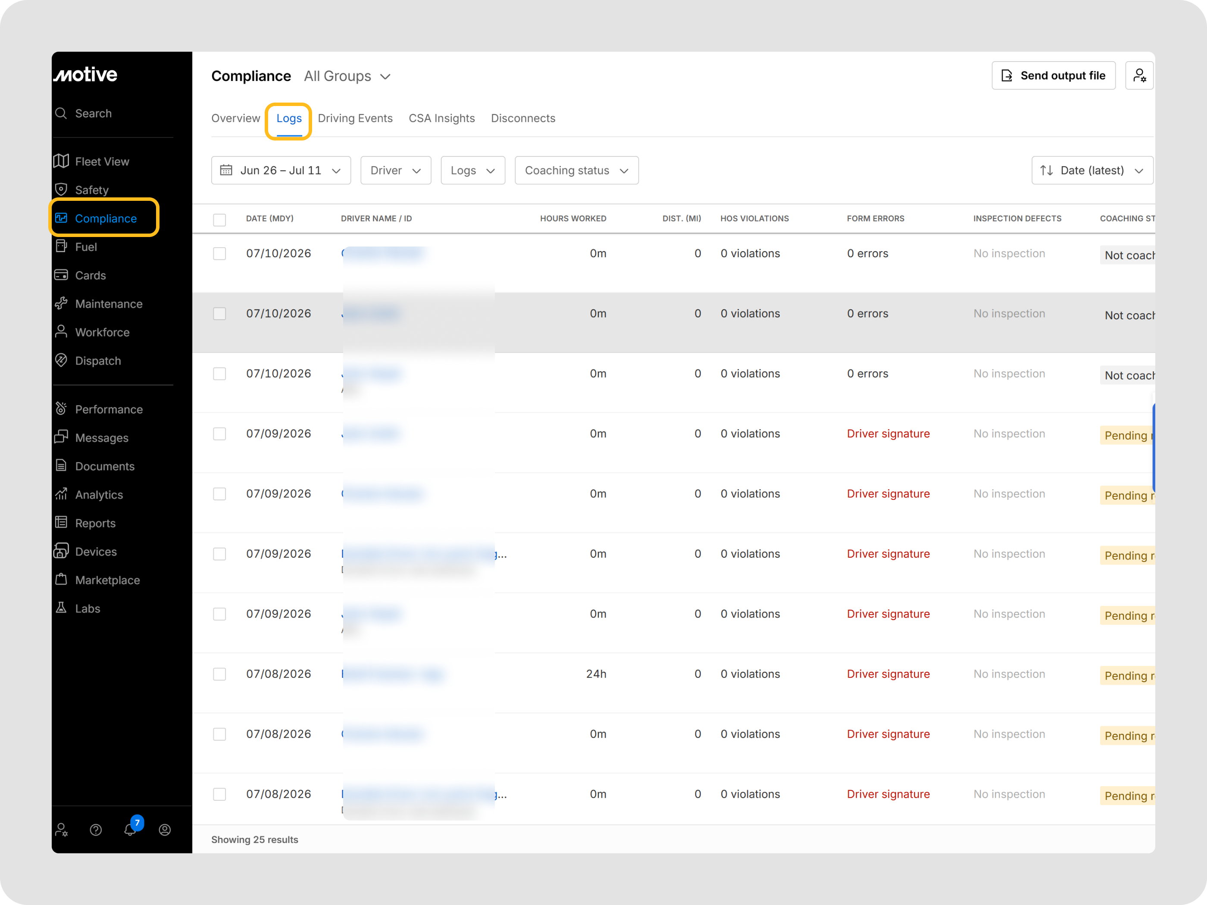This screenshot has width=1207, height=905.
Task: Click Driver signature error on 07/08/2026 24h row
Action: pyautogui.click(x=888, y=674)
